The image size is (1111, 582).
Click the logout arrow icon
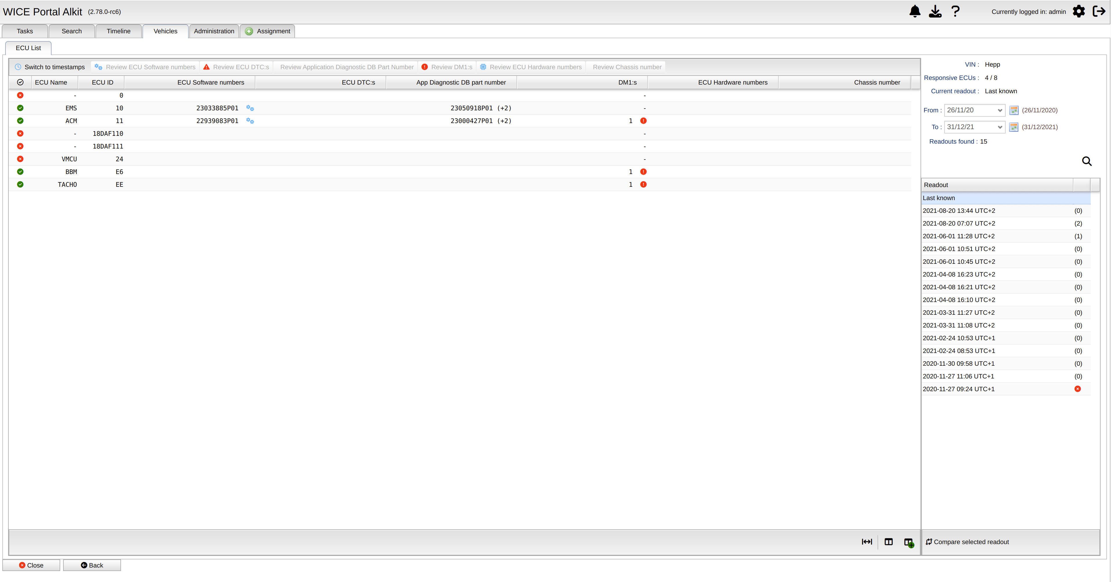coord(1099,11)
